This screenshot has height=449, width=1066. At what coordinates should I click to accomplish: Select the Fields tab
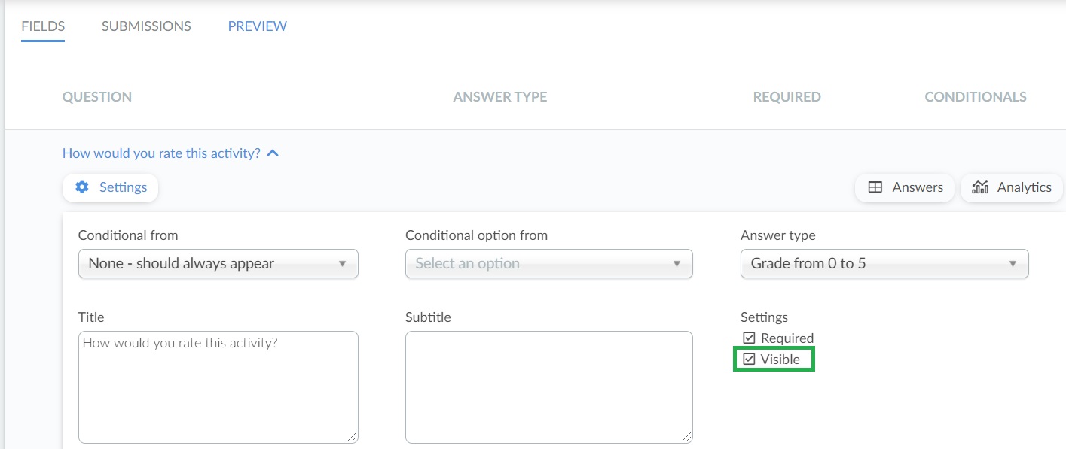(43, 26)
